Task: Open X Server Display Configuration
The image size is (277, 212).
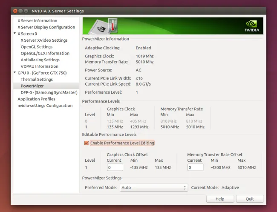Action: [46, 27]
